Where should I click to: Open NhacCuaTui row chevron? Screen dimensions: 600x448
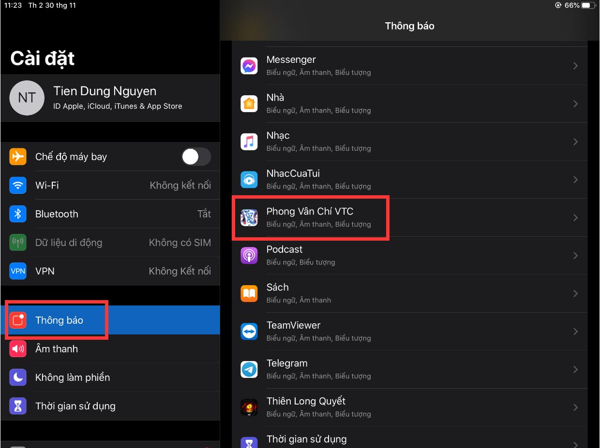coord(575,179)
